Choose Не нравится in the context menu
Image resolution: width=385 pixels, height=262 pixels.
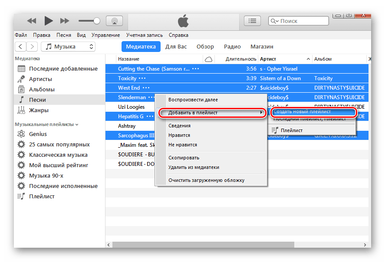[x=211, y=145]
